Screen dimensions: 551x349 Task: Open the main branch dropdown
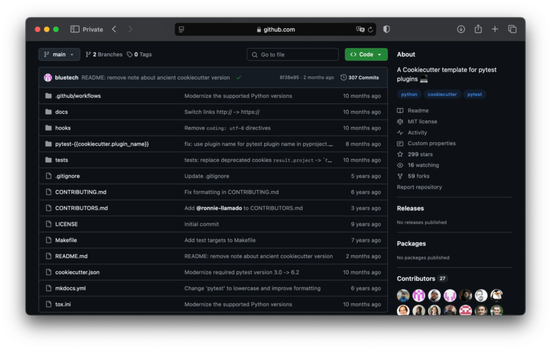click(x=59, y=54)
